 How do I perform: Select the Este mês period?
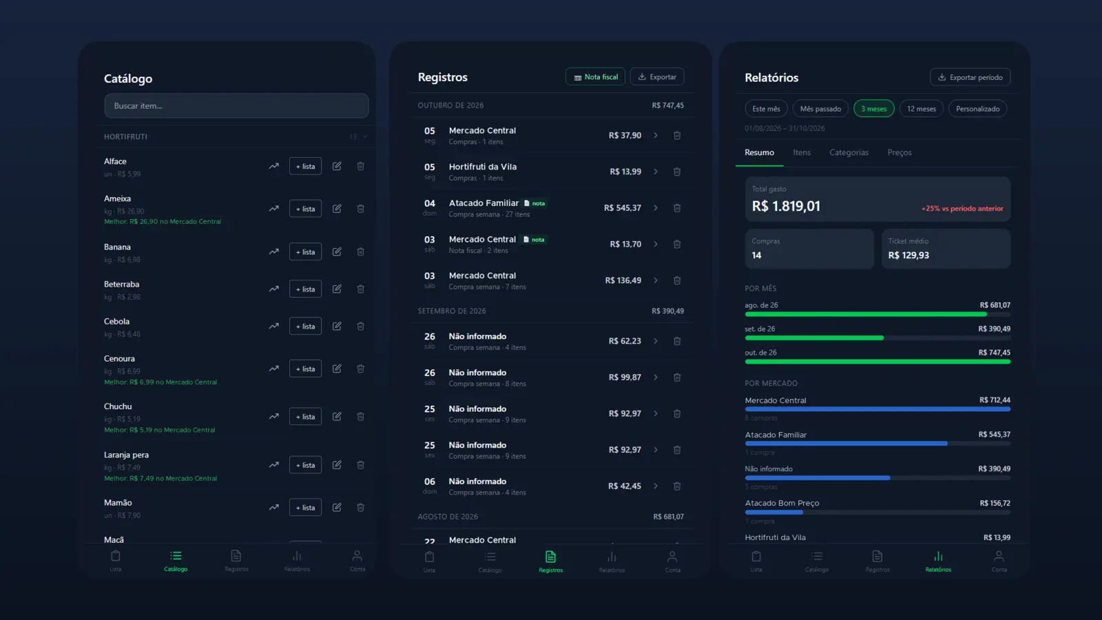pyautogui.click(x=767, y=109)
